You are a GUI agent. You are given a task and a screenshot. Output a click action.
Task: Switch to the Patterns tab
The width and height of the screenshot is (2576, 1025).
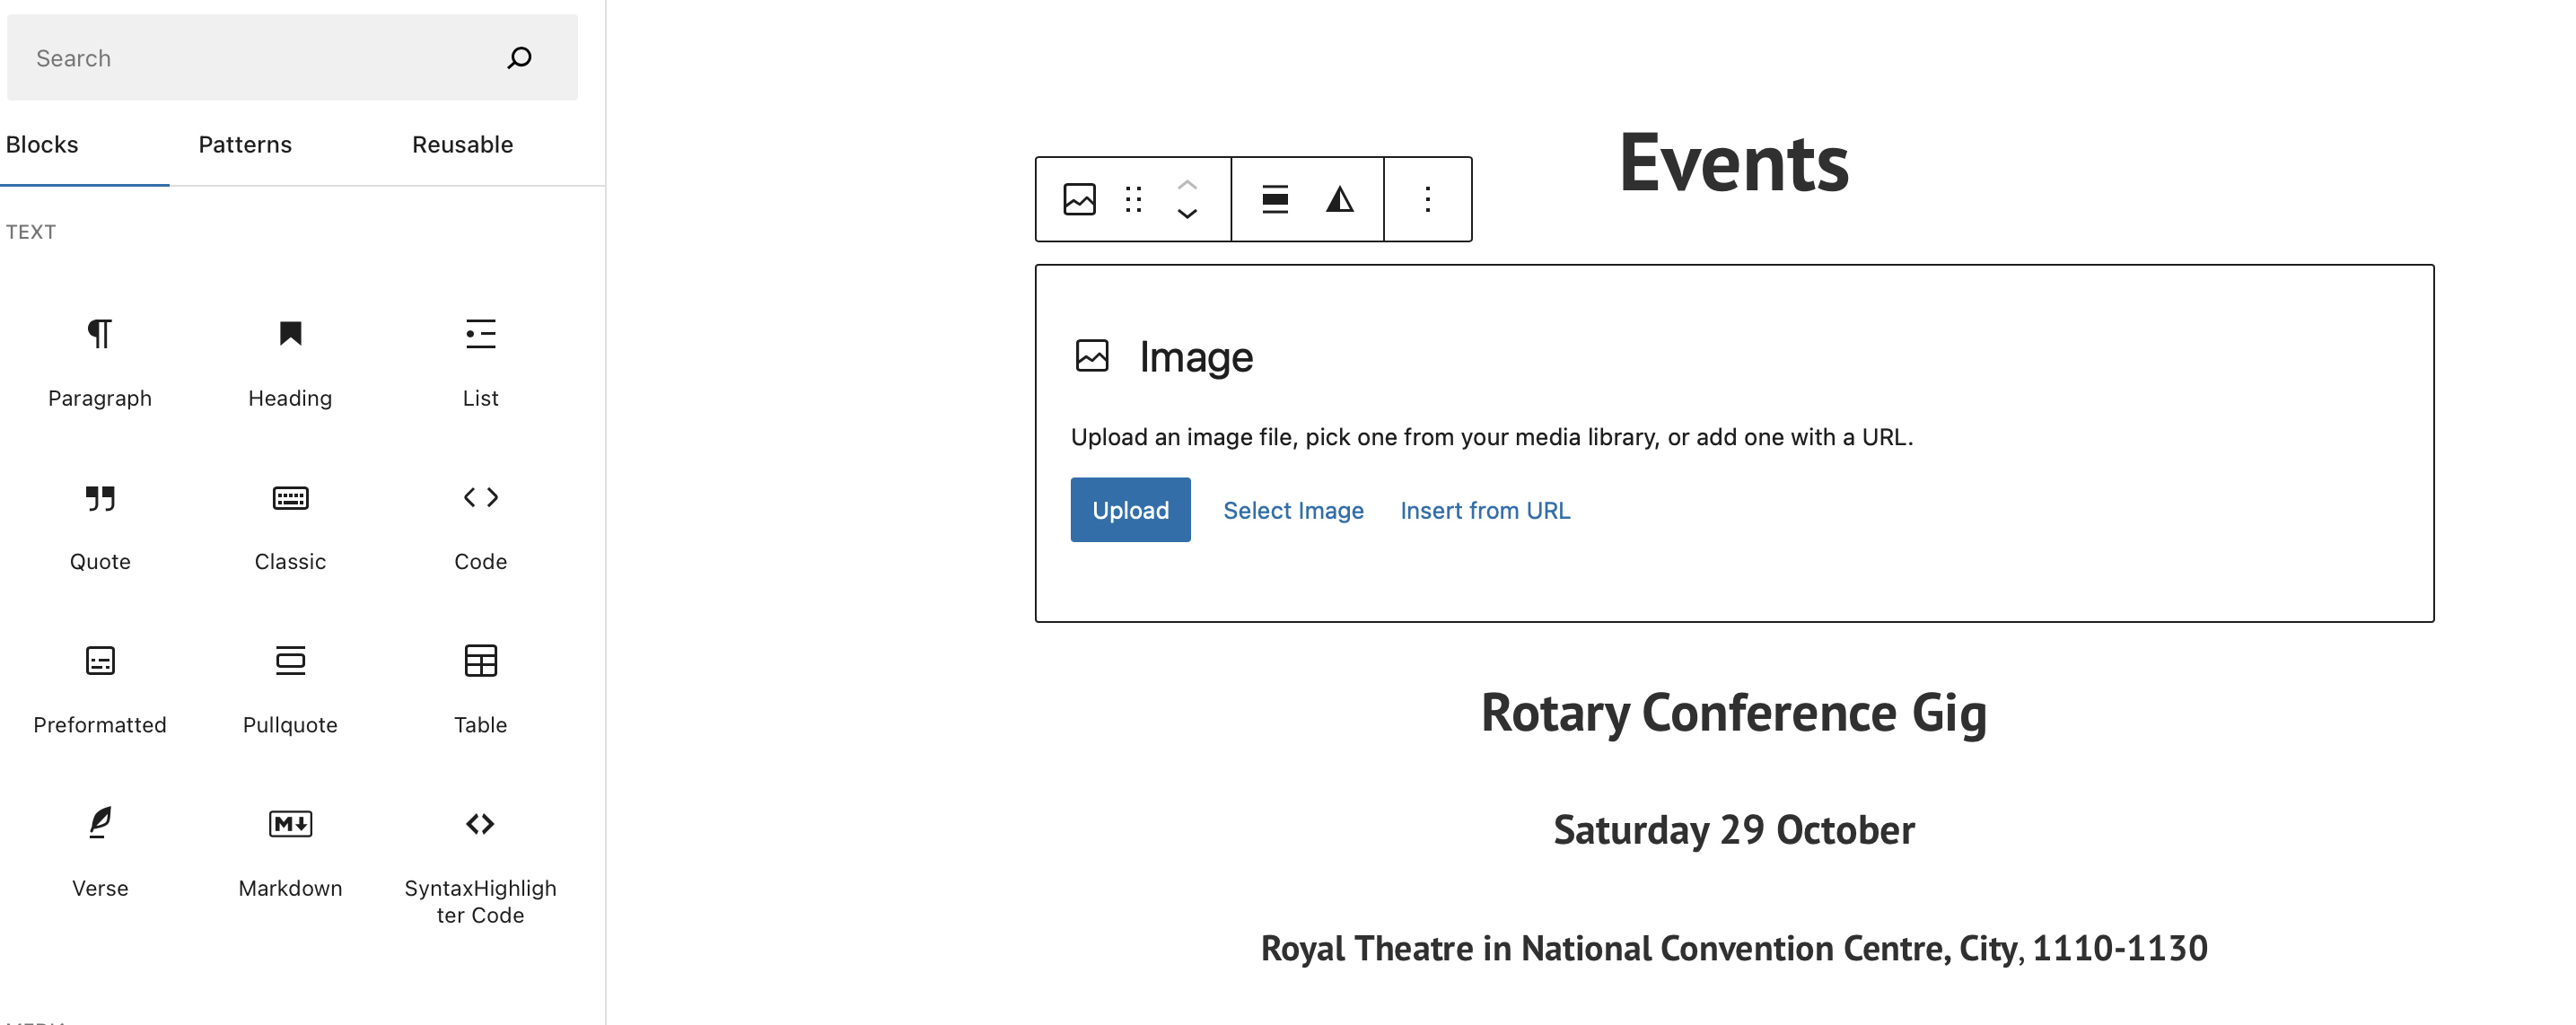point(245,144)
